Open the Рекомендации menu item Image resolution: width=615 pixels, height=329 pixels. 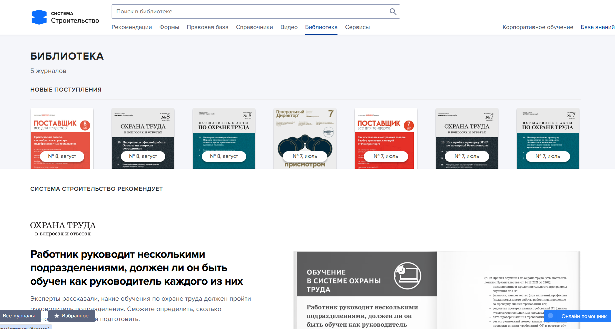132,27
